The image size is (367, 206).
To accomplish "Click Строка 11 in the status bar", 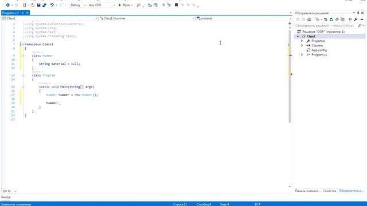I will tap(179, 204).
